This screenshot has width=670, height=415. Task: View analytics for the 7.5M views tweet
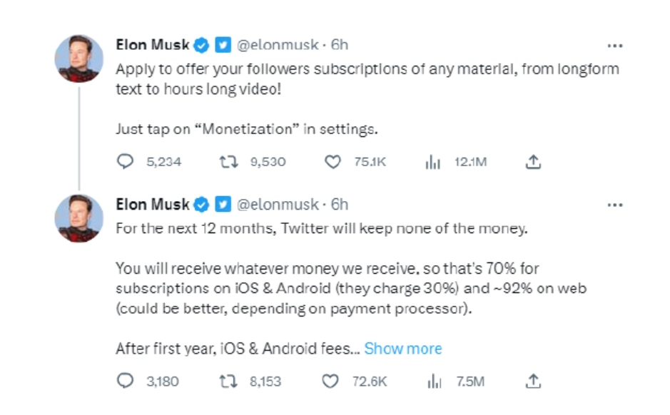click(x=433, y=381)
